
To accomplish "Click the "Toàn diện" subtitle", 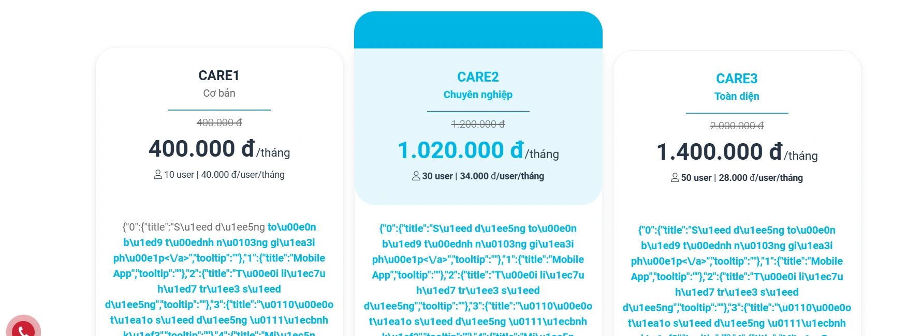I will 737,96.
